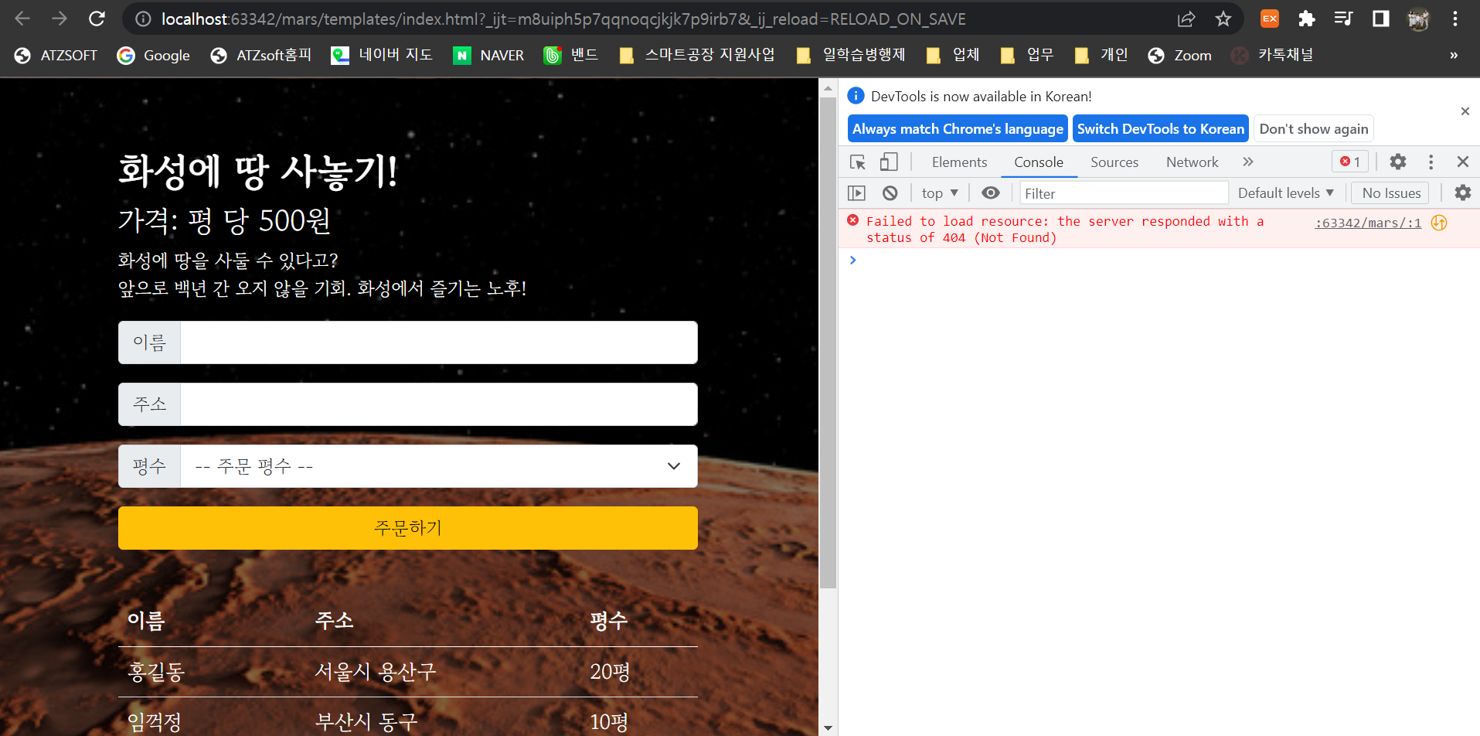Open the Zoom bookmark
This screenshot has width=1480, height=736.
(x=1179, y=55)
